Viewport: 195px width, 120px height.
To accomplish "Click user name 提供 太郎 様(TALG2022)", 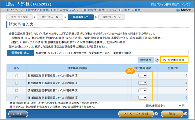I will 29,4.
